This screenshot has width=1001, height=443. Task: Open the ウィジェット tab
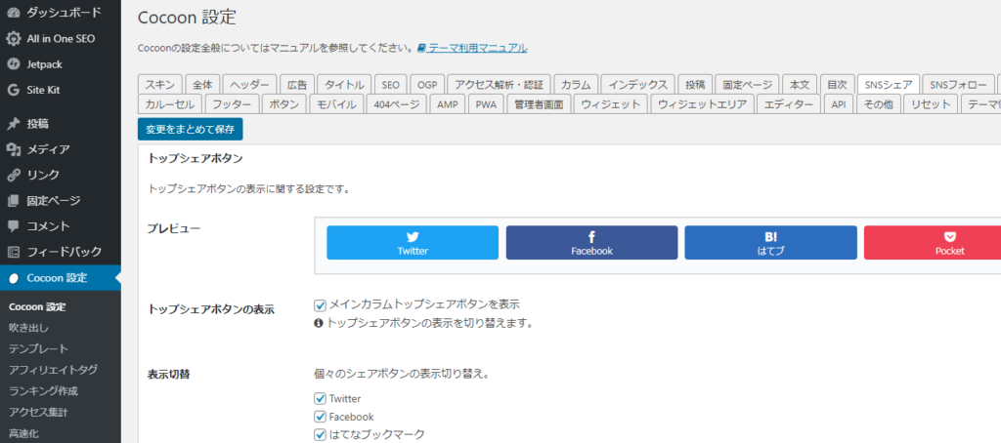(611, 104)
